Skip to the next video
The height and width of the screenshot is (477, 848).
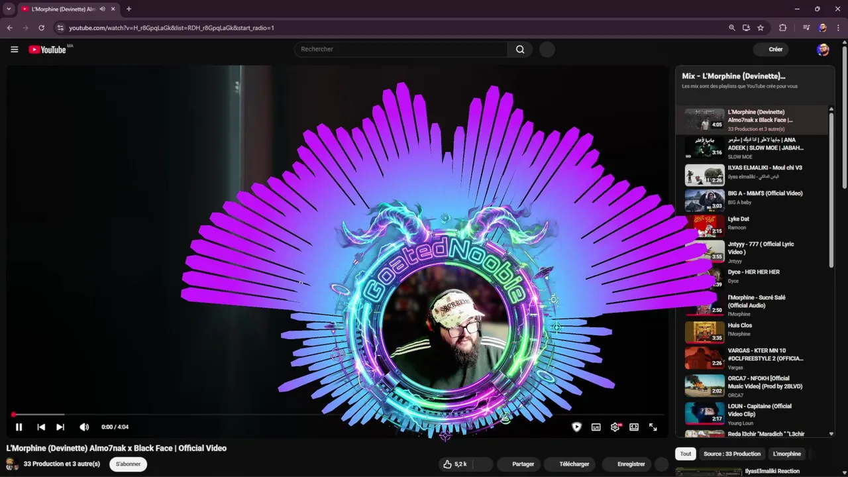pyautogui.click(x=60, y=427)
